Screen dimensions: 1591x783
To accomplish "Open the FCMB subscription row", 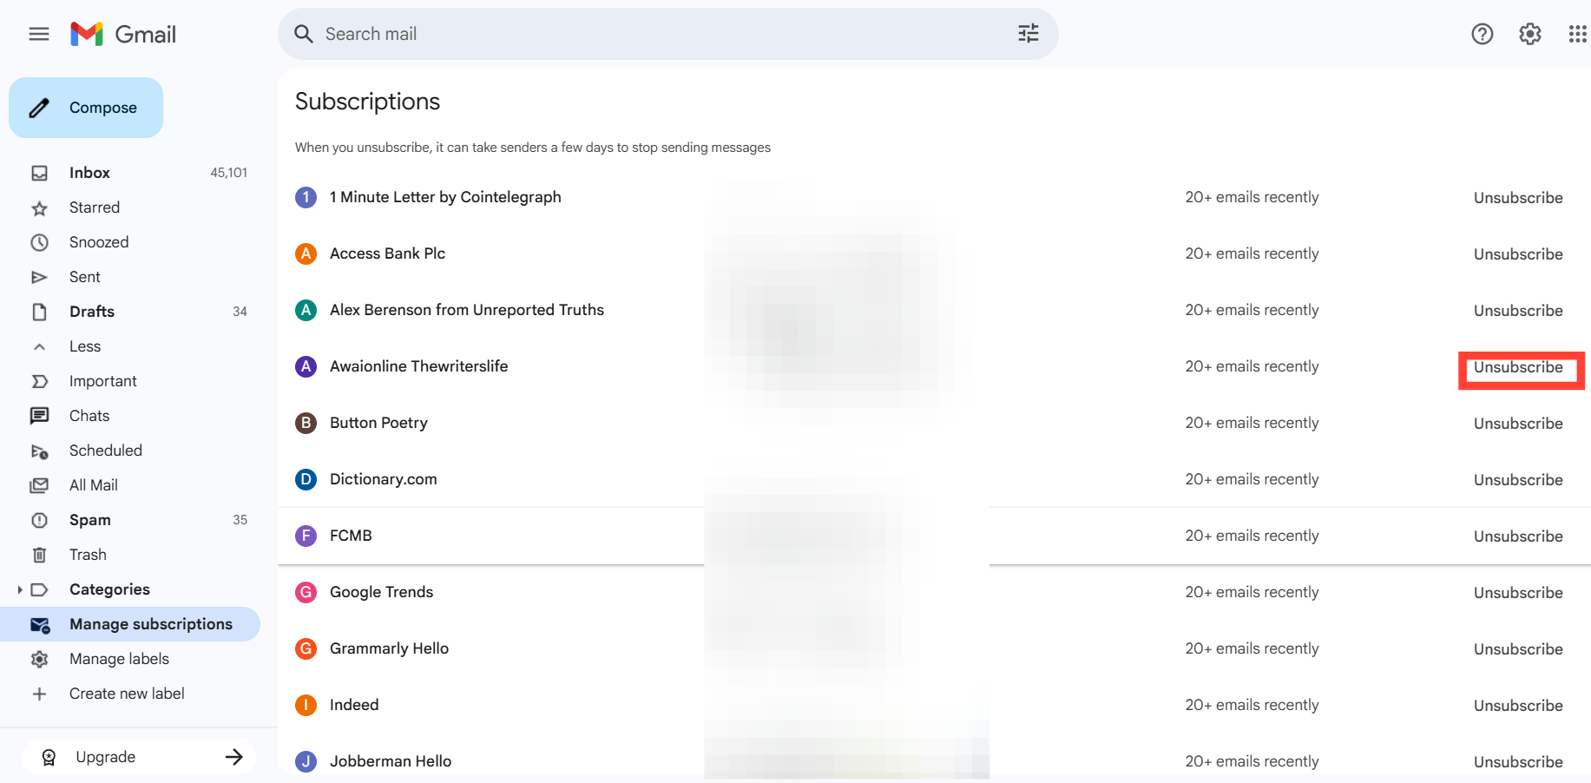I will (934, 536).
